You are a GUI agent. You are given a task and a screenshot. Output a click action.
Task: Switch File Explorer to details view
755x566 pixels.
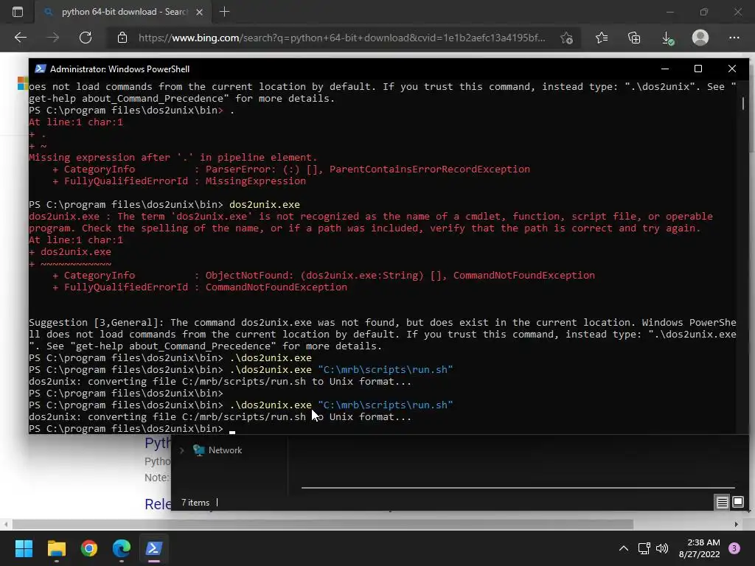pyautogui.click(x=723, y=503)
